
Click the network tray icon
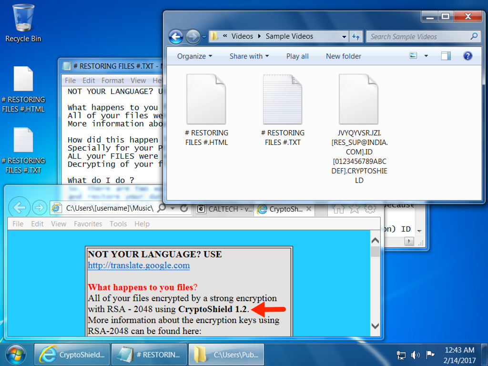401,355
